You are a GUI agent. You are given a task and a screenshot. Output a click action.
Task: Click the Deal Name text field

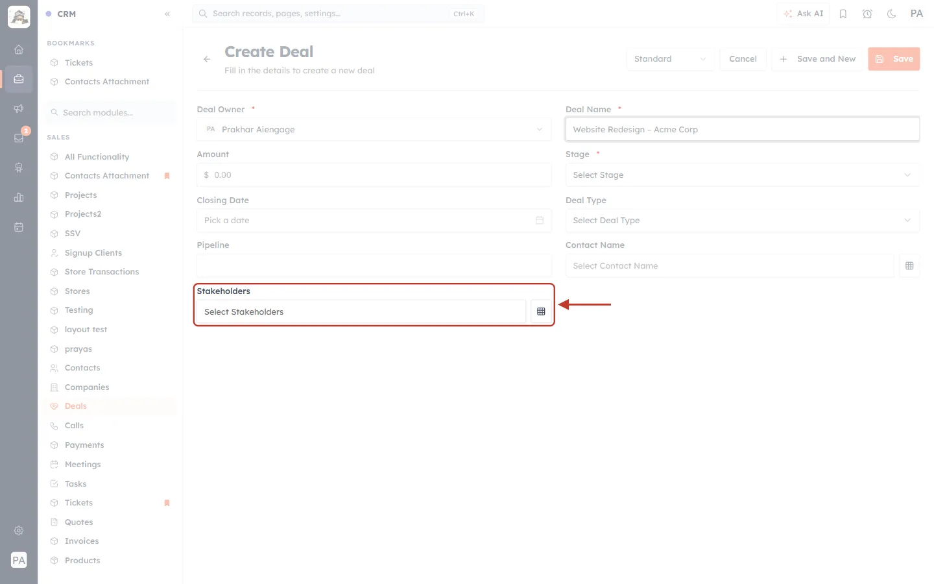tap(743, 129)
